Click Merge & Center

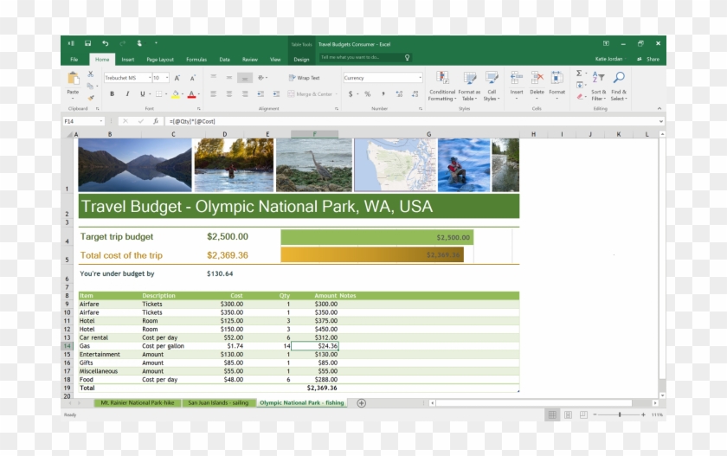point(310,94)
